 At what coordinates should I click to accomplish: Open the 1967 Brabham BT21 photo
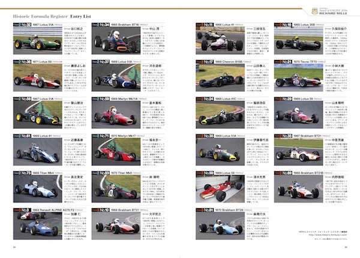298,152
